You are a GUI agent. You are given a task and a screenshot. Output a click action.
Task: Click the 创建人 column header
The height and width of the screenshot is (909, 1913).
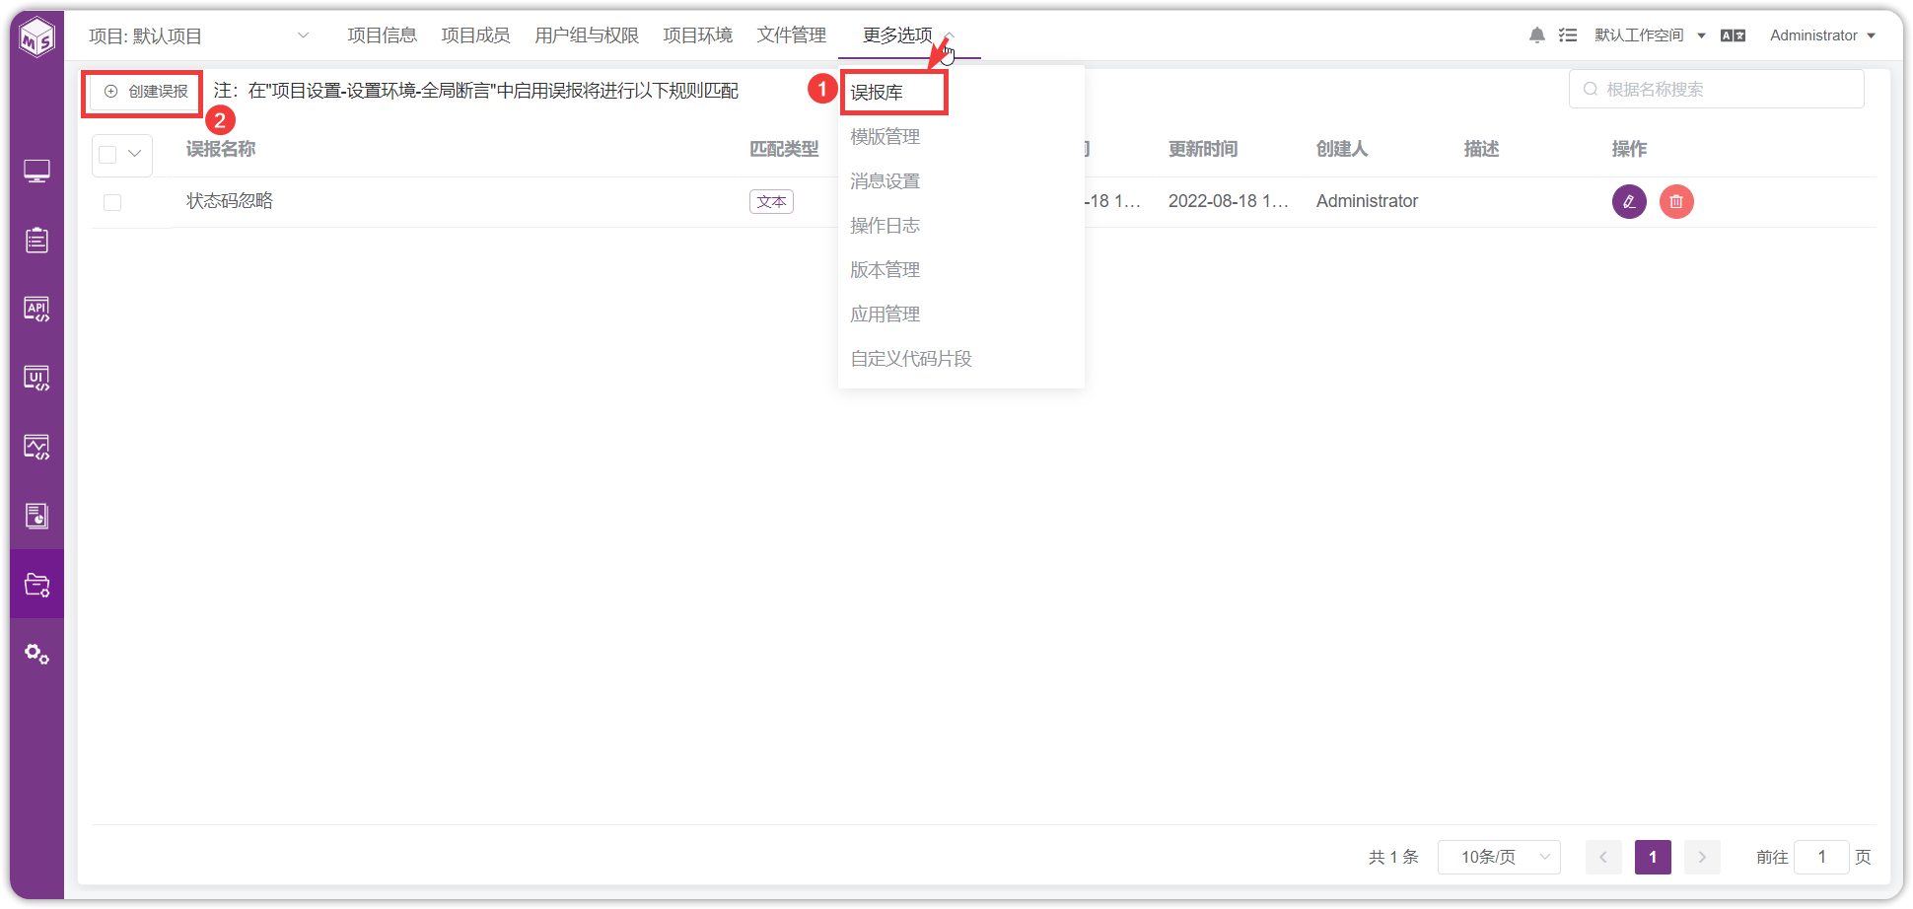(1342, 149)
